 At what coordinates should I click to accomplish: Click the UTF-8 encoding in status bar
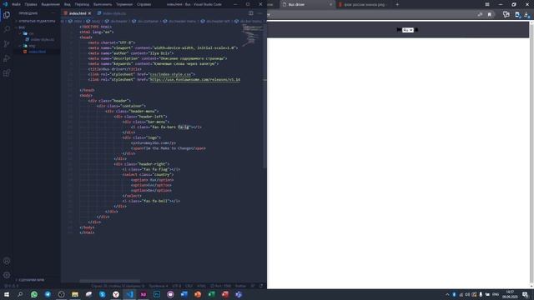pyautogui.click(x=176, y=286)
